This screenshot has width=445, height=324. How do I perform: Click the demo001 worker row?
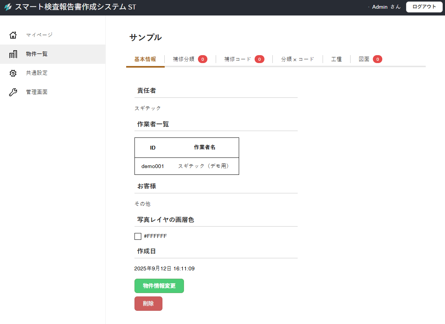coord(187,166)
